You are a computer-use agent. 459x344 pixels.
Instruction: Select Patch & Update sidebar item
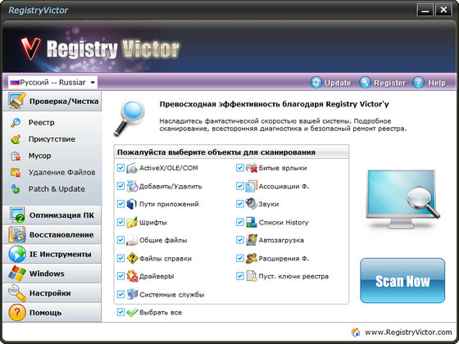[48, 189]
